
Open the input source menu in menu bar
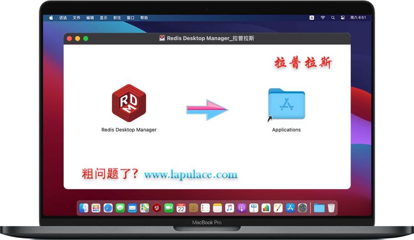click(313, 18)
